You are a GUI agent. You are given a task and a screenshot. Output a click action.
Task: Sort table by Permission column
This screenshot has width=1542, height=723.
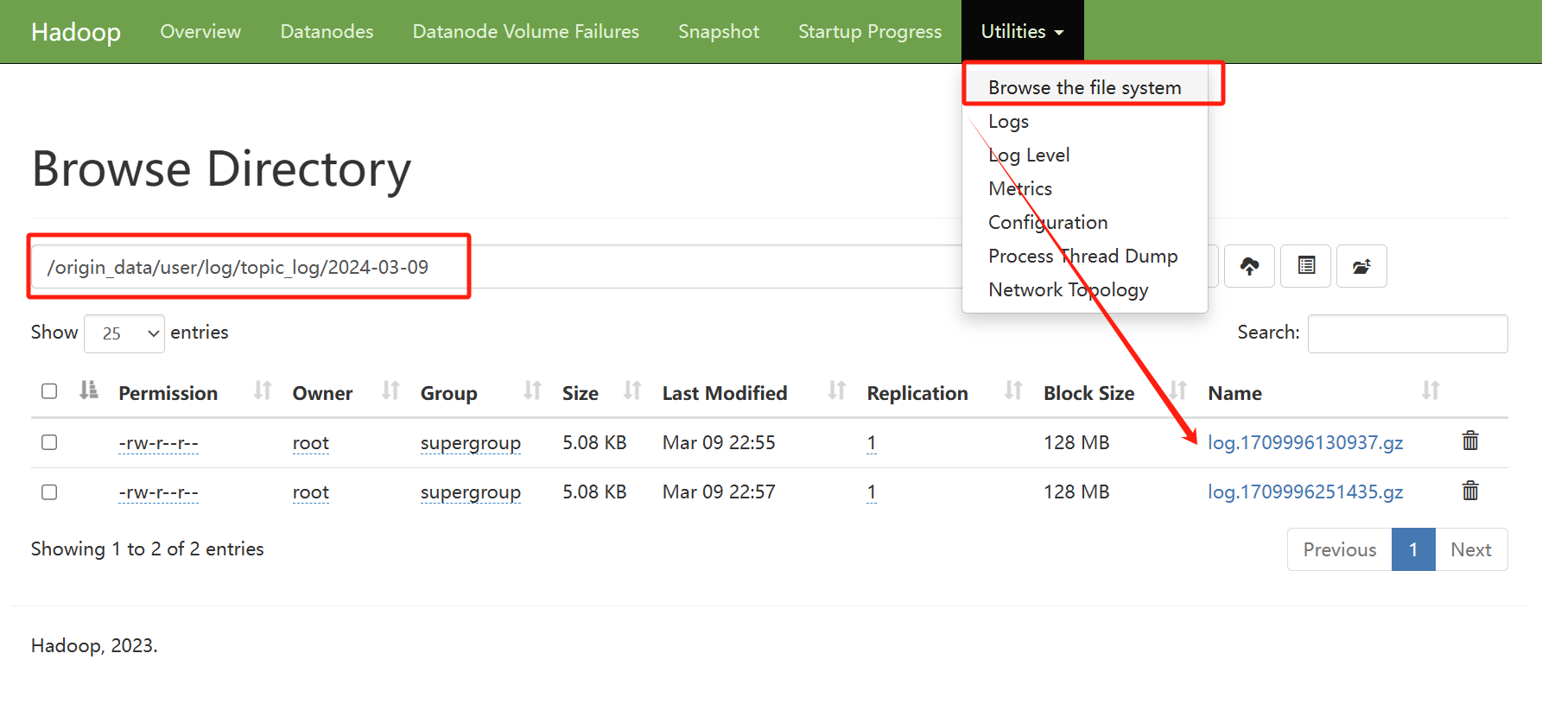(x=263, y=391)
